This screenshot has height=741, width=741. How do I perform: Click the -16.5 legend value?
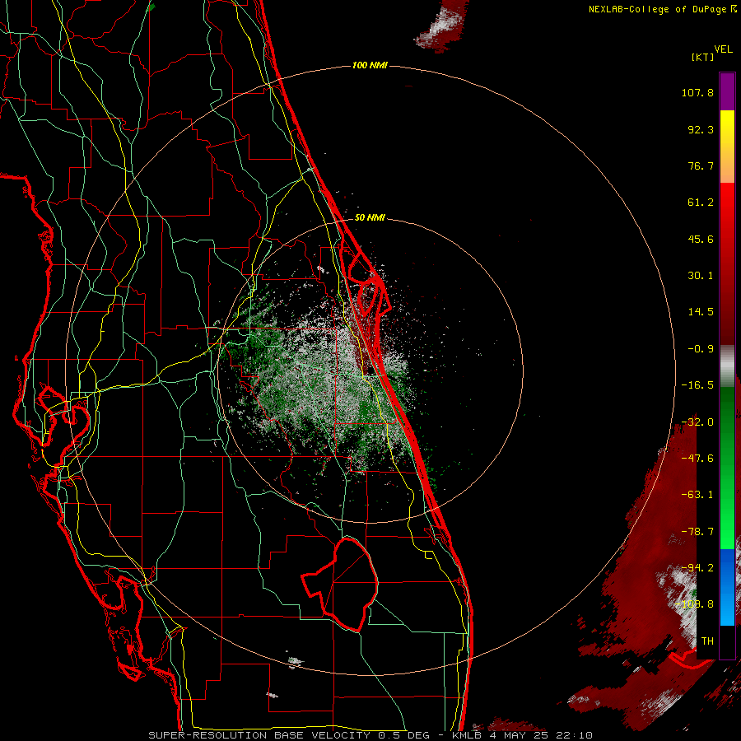[697, 385]
